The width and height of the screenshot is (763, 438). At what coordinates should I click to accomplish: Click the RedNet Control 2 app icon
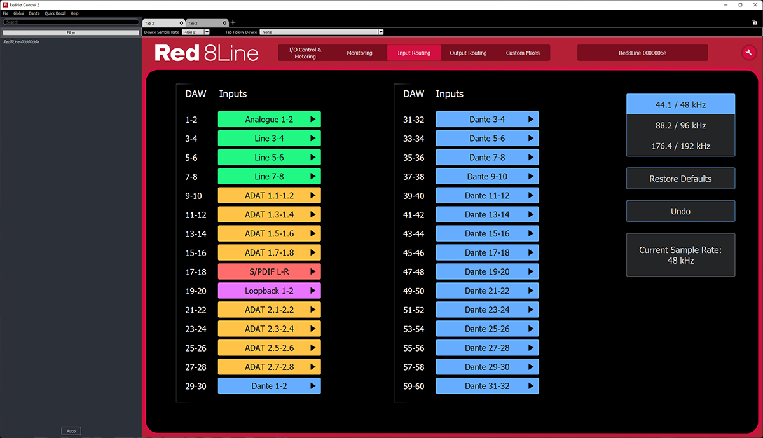4,4
